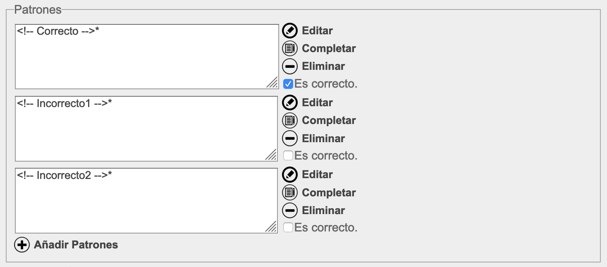Screen dimensions: 607x267
Task: Click the Completar label of the Incorrecto1 pattern
Action: [x=329, y=120]
